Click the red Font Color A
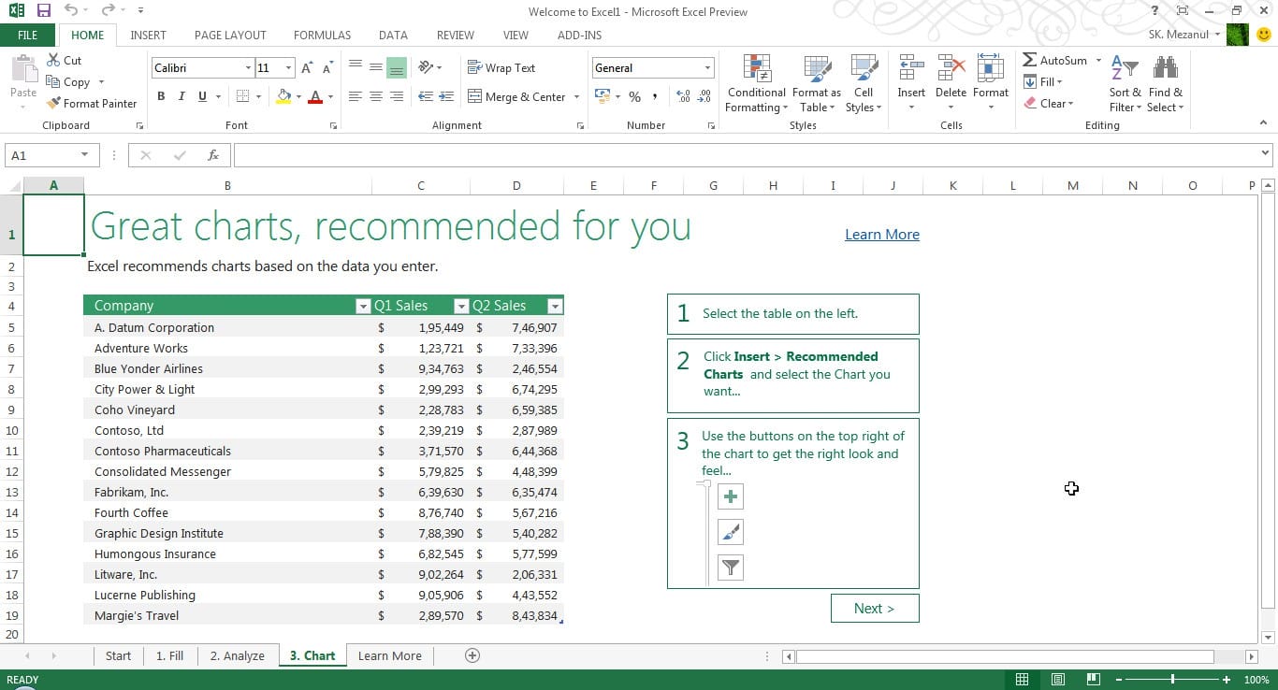Image resolution: width=1278 pixels, height=690 pixels. pos(316,96)
